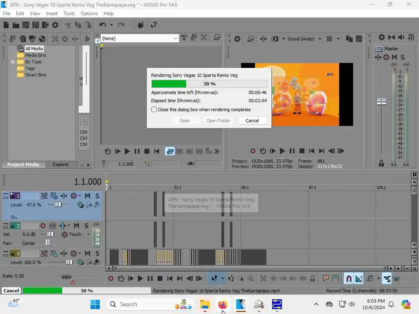Click Save Snapshot to file icon in preview
This screenshot has height=314, width=419.
point(359,39)
